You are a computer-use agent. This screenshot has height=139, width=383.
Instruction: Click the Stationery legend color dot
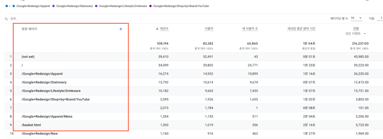(x=53, y=6)
